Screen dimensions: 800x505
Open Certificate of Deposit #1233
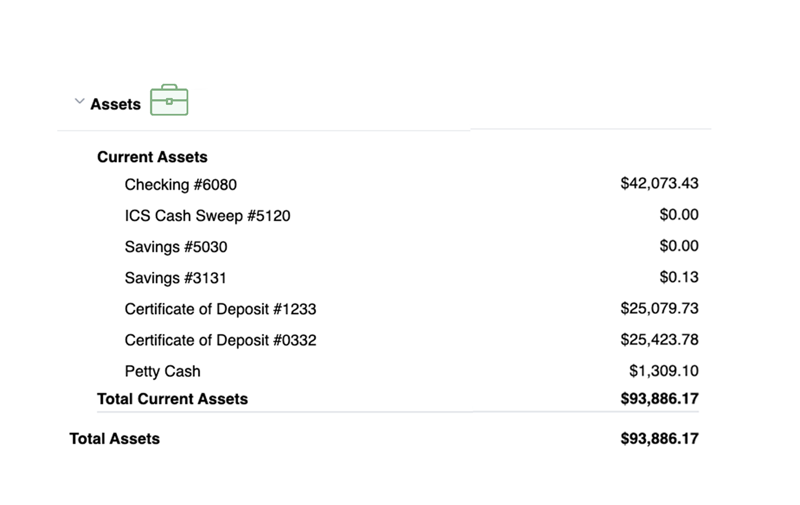click(220, 309)
